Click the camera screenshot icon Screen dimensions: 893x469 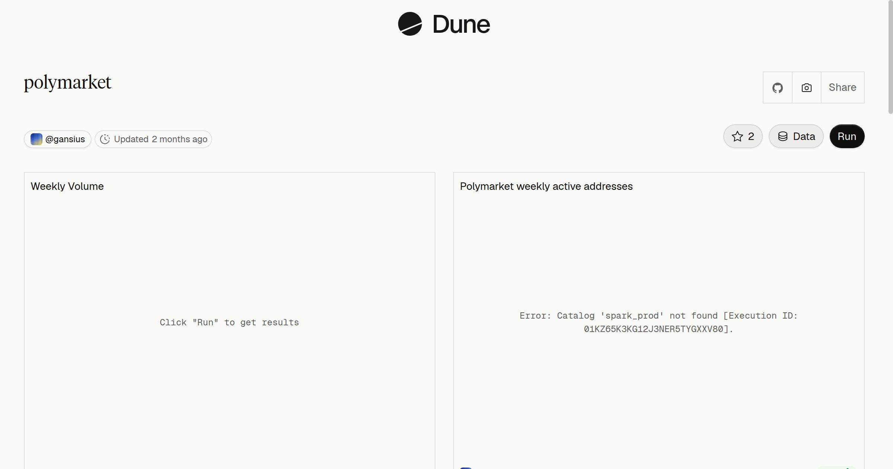coord(807,87)
